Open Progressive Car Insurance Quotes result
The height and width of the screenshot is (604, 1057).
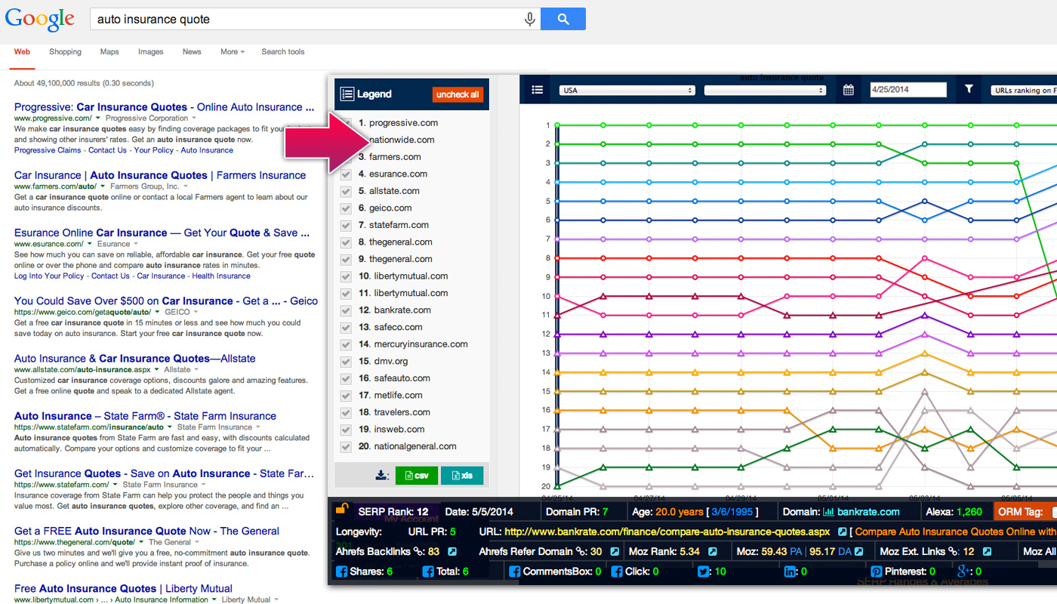click(x=164, y=107)
